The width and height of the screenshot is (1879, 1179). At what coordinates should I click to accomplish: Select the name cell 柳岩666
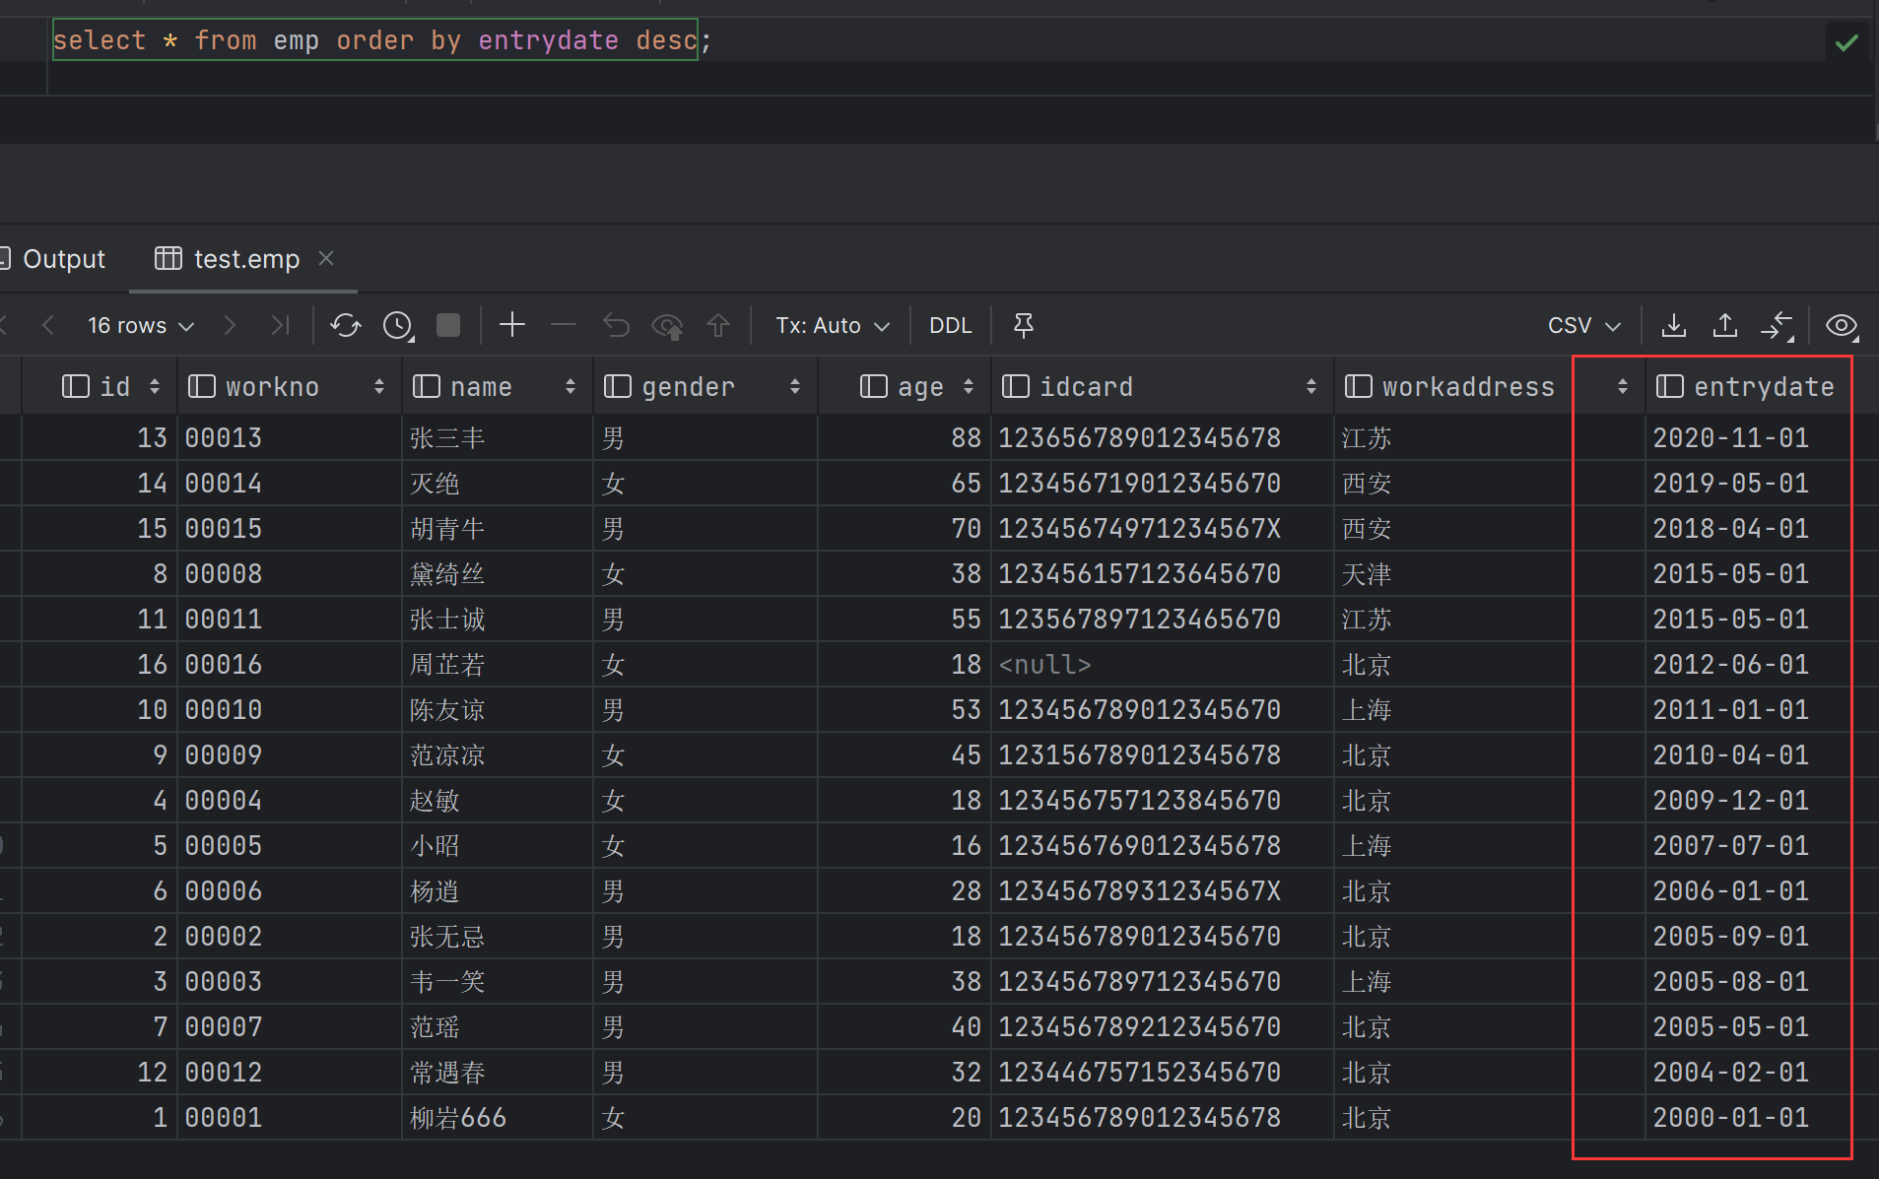(498, 1117)
